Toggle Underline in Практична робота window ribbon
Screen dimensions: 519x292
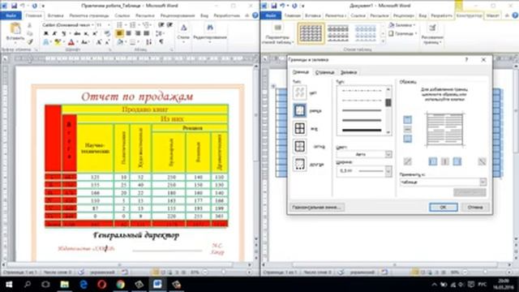(63, 33)
